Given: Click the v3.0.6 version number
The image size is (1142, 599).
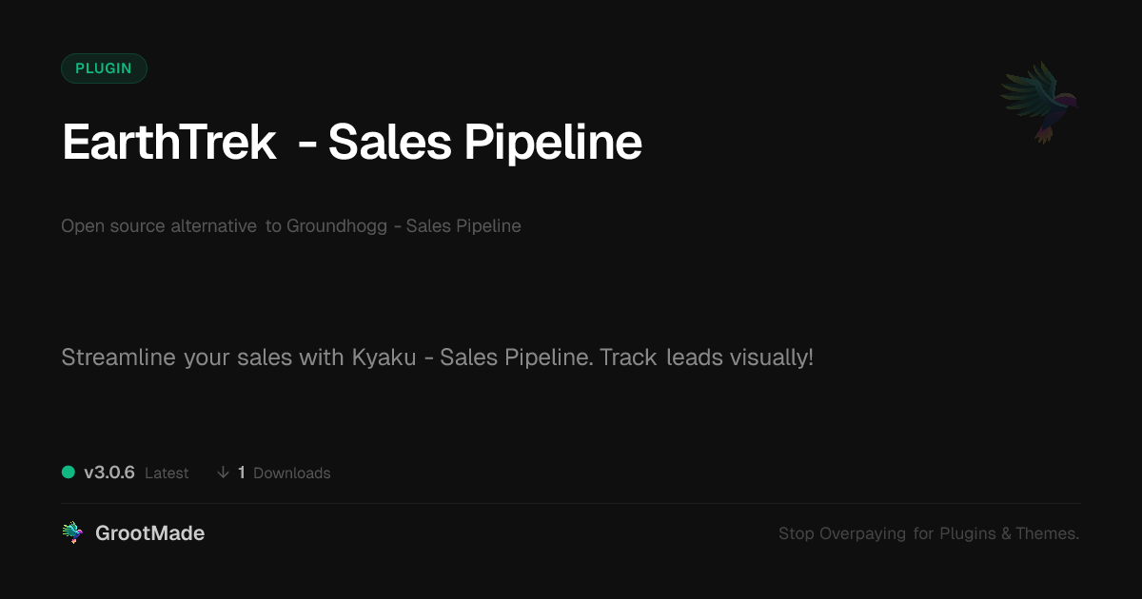Looking at the screenshot, I should click(109, 473).
